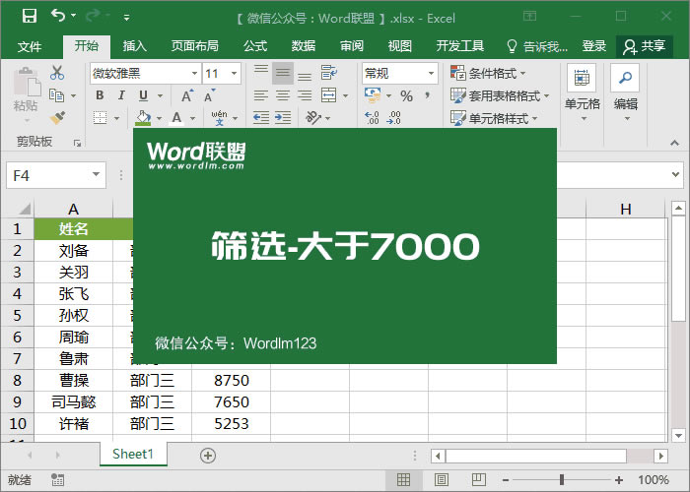Viewport: 690px width, 492px height.
Task: Click the Save icon in title bar
Action: (29, 16)
